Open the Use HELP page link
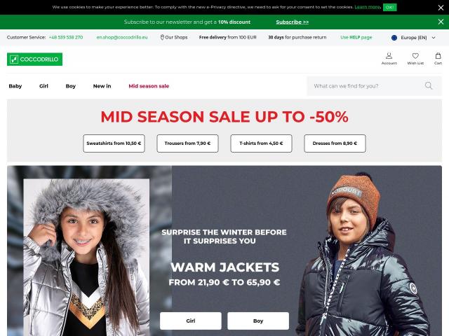Screen dimensions: 449x336 coord(356,37)
